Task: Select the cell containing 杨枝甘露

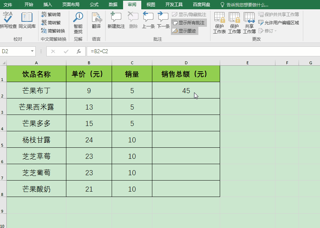Action: coord(36,140)
